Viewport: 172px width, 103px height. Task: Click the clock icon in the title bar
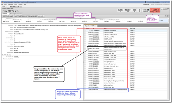point(145,2)
